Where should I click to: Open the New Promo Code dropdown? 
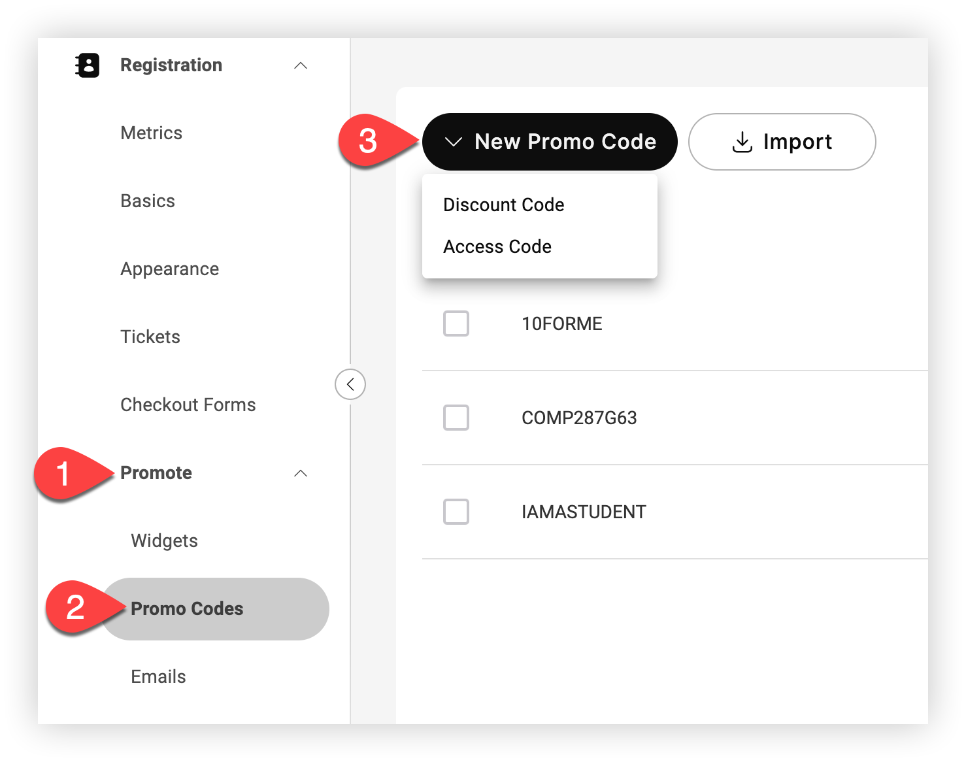[x=550, y=142]
